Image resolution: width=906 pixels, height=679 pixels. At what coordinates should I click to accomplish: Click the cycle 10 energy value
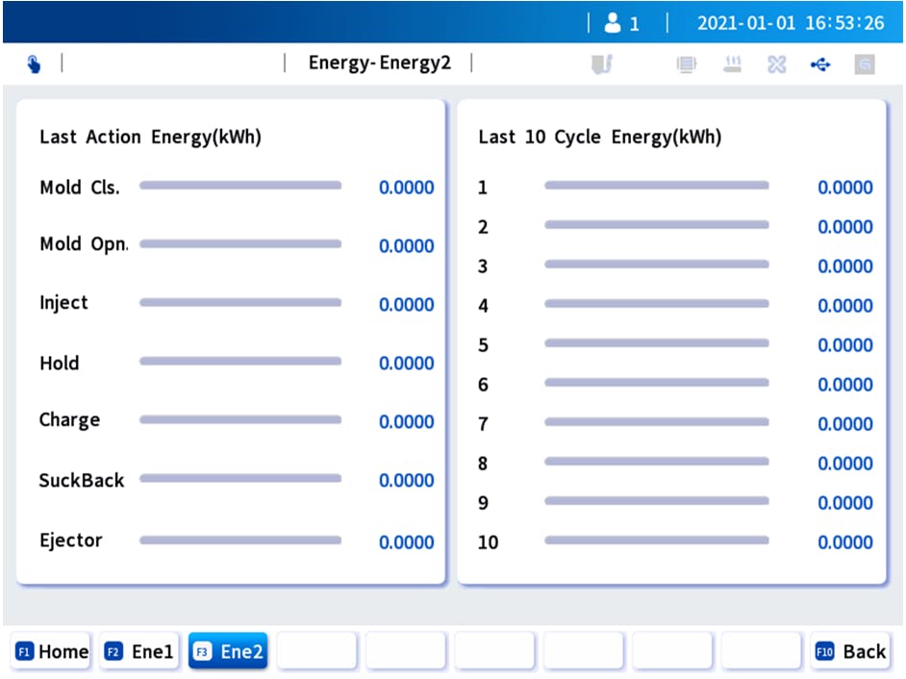(x=844, y=542)
